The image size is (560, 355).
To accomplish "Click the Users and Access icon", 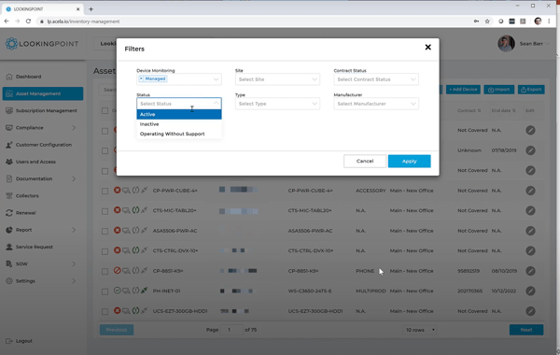I will 9,162.
